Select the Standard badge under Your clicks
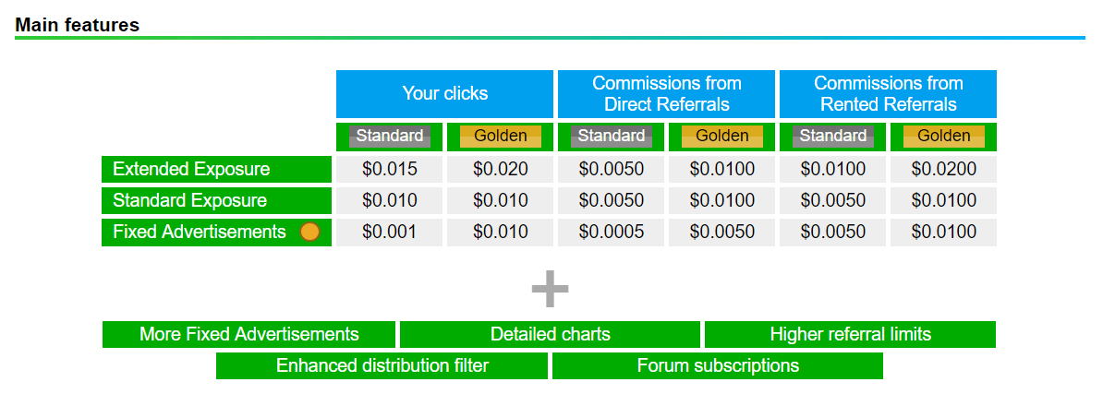The height and width of the screenshot is (418, 1103). click(x=390, y=137)
